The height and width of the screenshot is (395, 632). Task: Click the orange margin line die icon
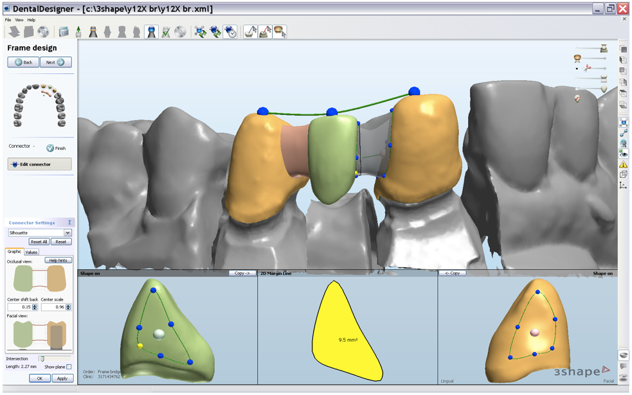pyautogui.click(x=93, y=32)
